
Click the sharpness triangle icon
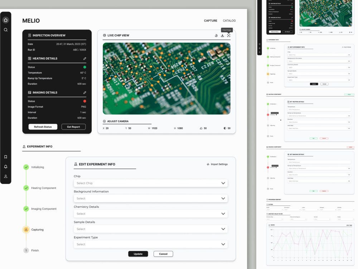(x=201, y=128)
